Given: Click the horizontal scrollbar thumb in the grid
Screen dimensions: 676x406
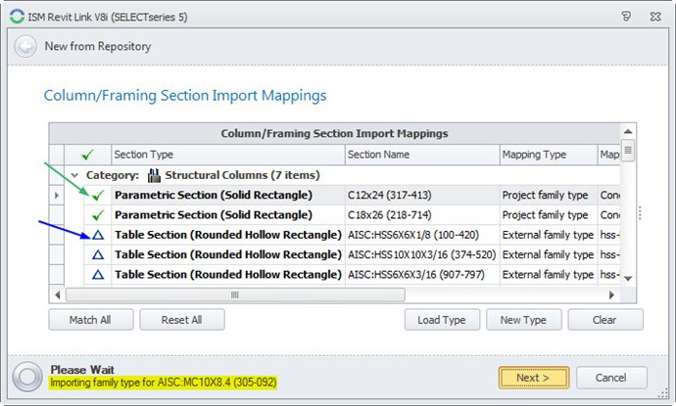Looking at the screenshot, I should (235, 294).
